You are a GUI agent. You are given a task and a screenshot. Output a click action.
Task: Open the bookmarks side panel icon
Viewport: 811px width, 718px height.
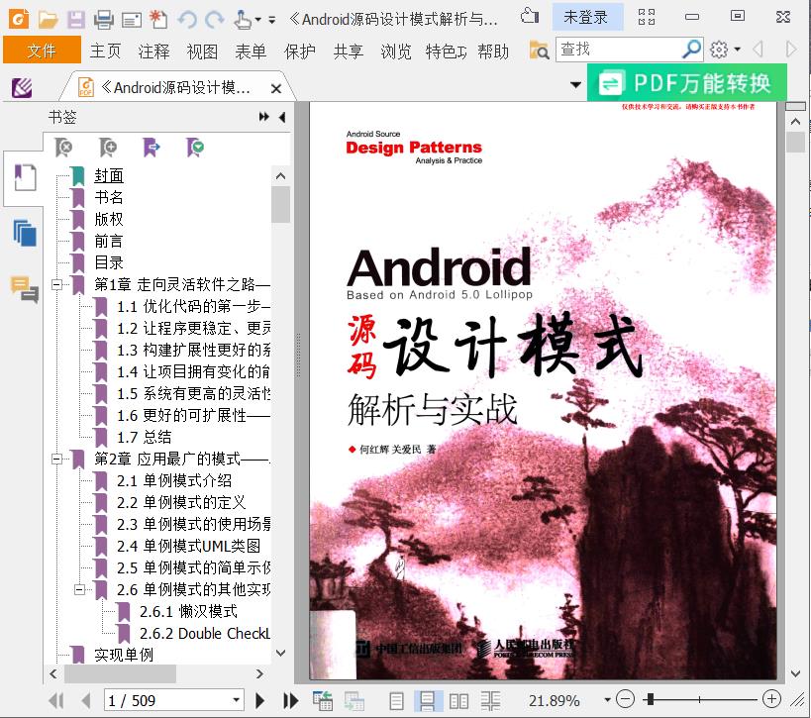(x=25, y=177)
